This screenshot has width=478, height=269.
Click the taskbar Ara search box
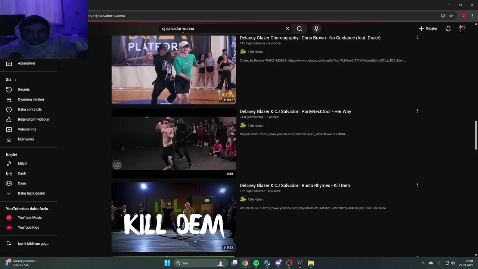[x=200, y=263]
